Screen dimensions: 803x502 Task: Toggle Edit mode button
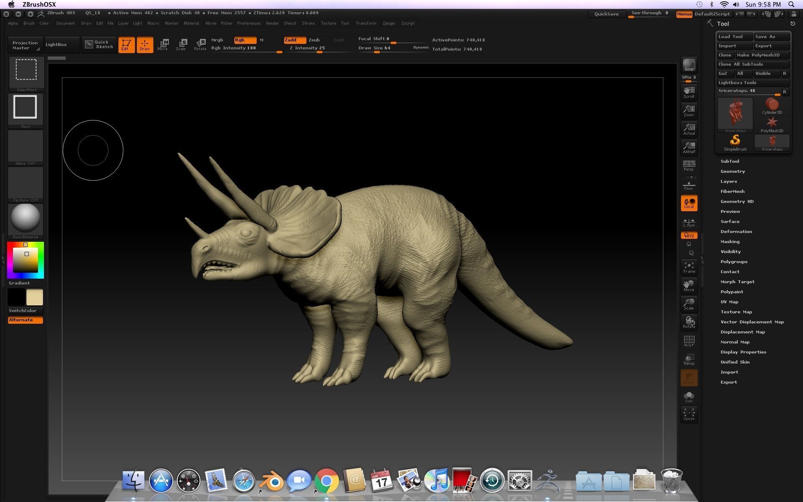126,44
